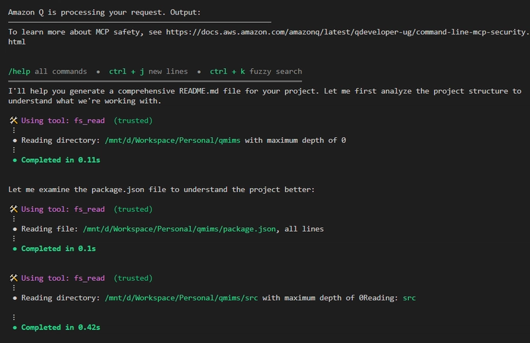The height and width of the screenshot is (343, 530).
Task: Click the third fs_read tool hammer icon
Action: coord(13,278)
